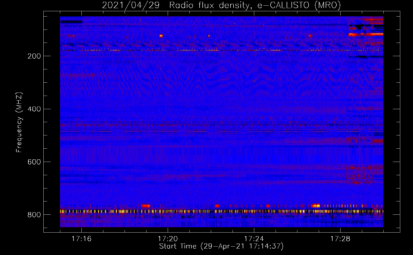Image resolution: width=413 pixels, height=255 pixels.
Task: Select the 800 frequency tick label
Action: click(x=34, y=215)
